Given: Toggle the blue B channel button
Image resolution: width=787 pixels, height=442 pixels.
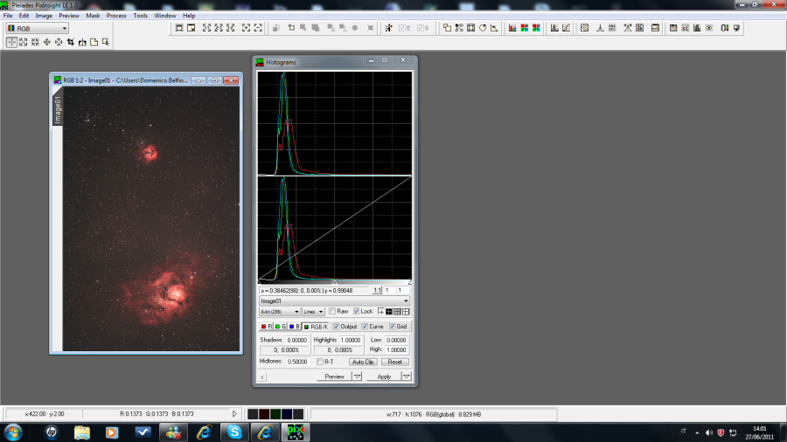Looking at the screenshot, I should tap(294, 326).
